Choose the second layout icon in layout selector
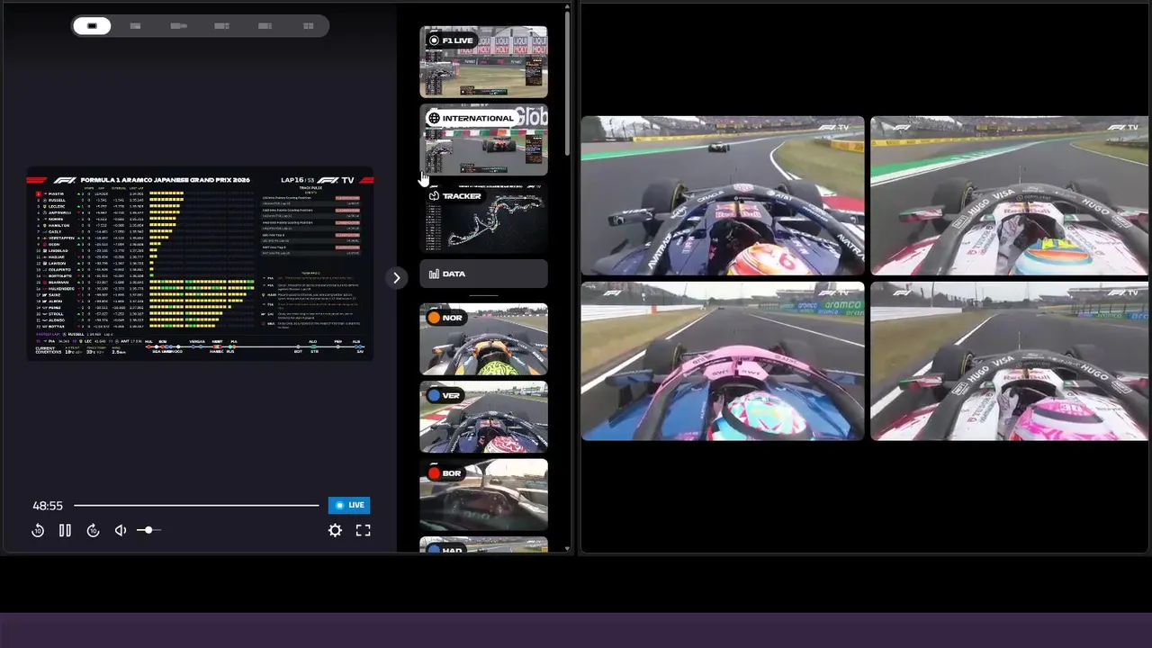1152x648 pixels. (135, 26)
